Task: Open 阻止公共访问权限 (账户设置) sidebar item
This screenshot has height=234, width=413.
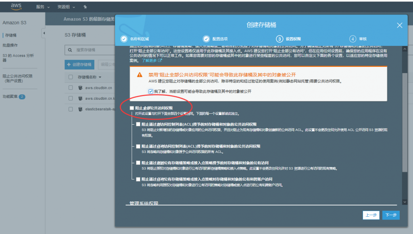Action: pos(17,78)
